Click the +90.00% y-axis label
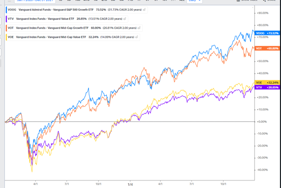Screen dimensions: 281x188 [x=263, y=13]
